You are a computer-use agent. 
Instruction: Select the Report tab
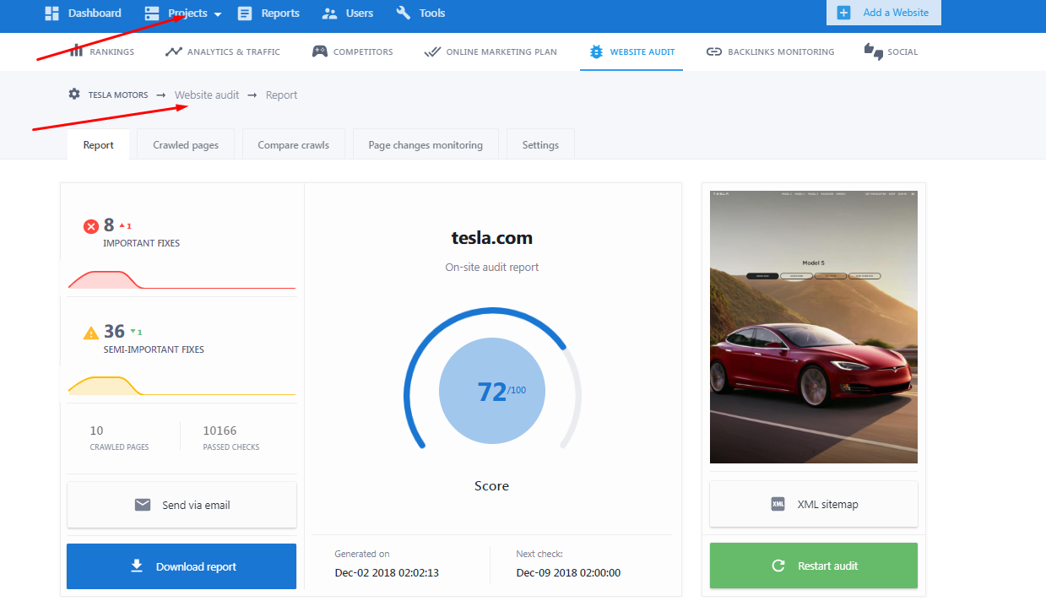[x=98, y=144]
